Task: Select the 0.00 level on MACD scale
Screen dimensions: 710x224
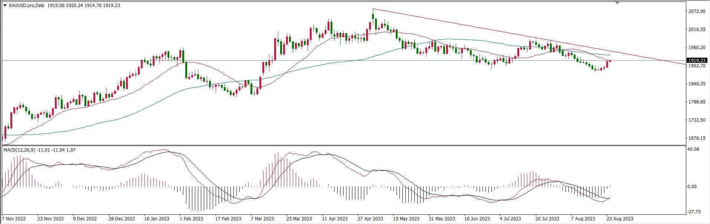Action: click(692, 187)
